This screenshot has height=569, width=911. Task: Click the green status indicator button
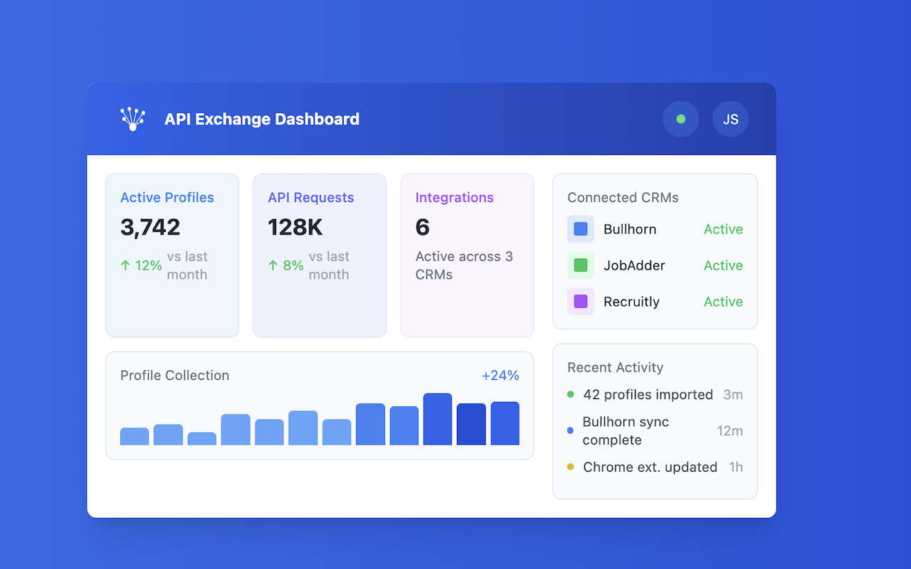coord(681,119)
